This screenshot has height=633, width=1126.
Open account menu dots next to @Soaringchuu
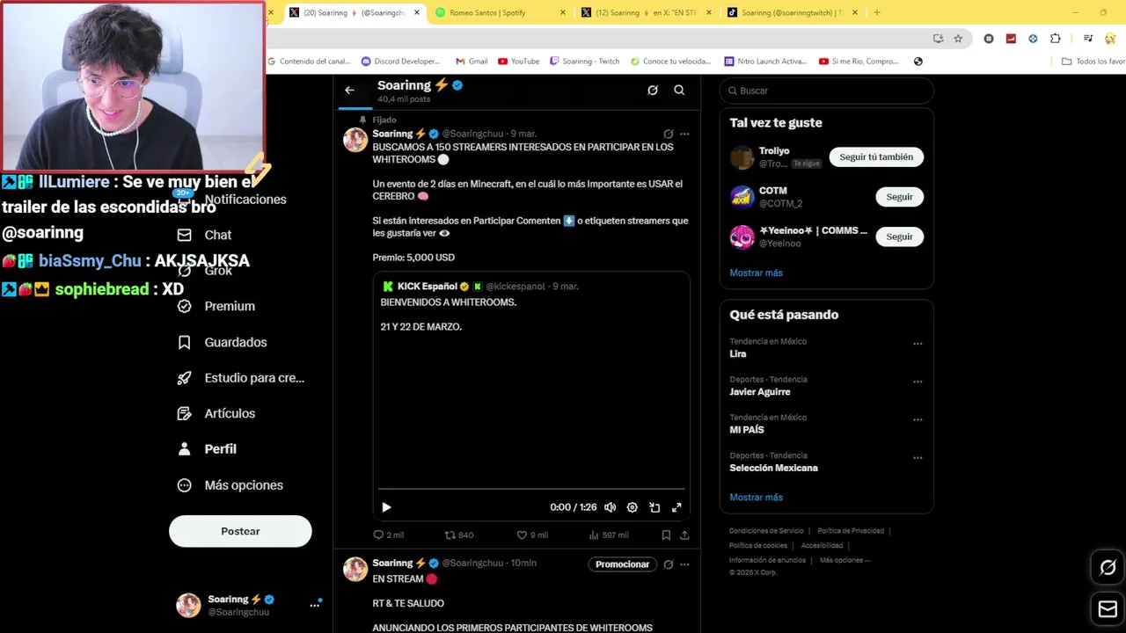point(314,605)
